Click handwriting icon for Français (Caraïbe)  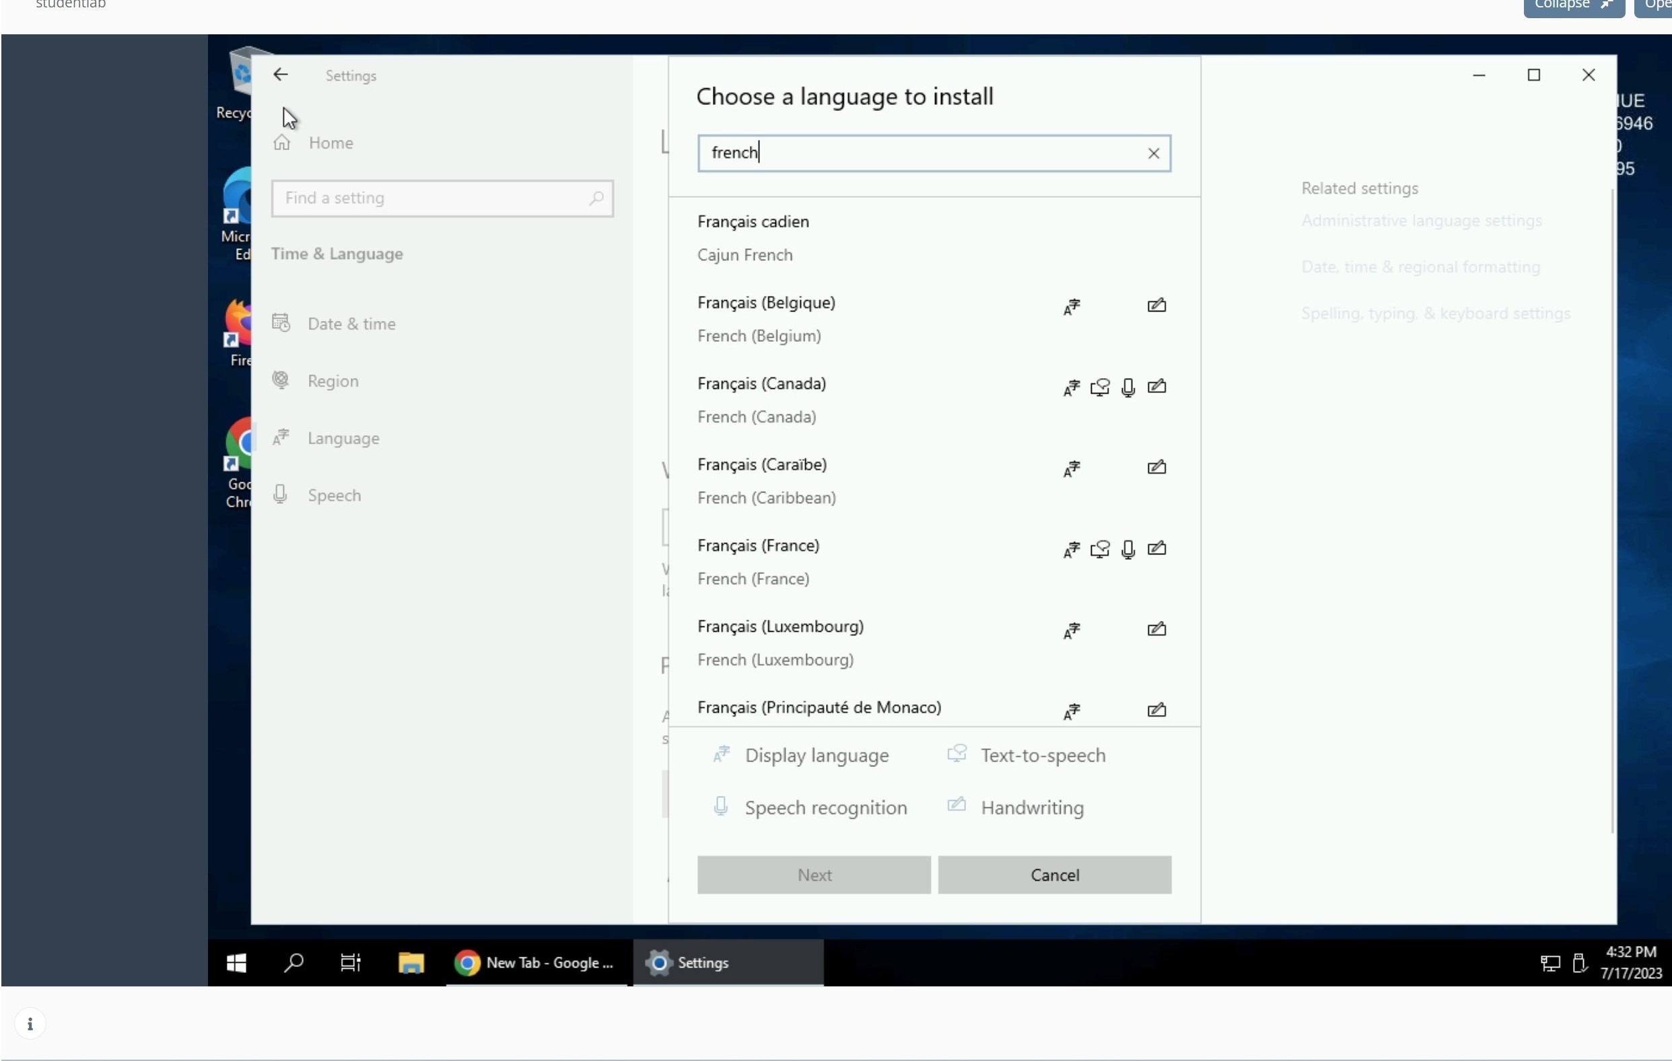click(x=1156, y=468)
